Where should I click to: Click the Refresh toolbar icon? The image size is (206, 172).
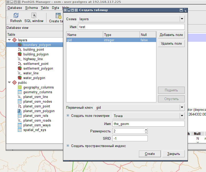pyautogui.click(x=16, y=15)
